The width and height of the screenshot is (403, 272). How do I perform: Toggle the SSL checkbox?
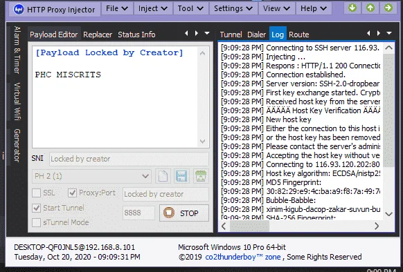point(36,193)
